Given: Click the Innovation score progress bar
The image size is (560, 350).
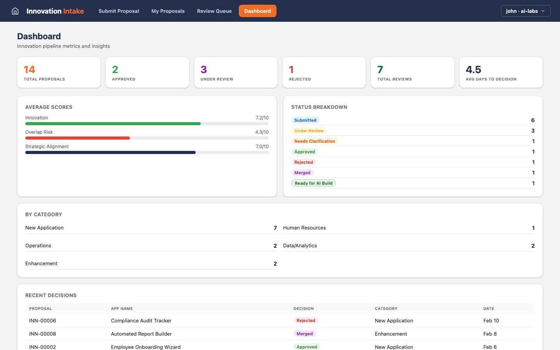Looking at the screenshot, I should [x=113, y=123].
